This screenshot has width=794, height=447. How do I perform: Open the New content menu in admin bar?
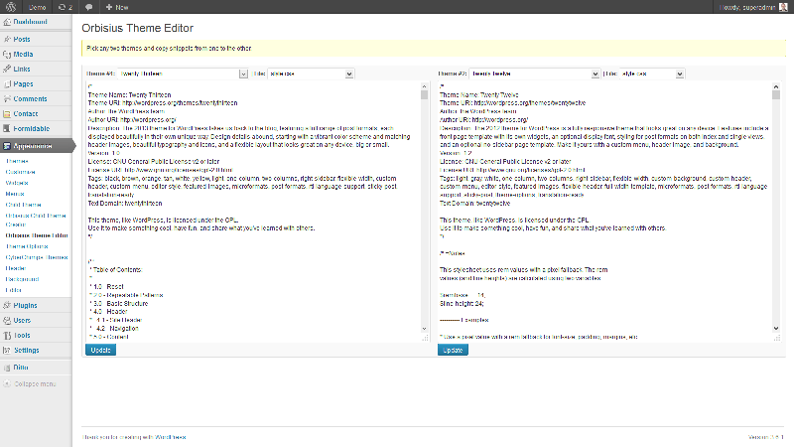coord(117,7)
